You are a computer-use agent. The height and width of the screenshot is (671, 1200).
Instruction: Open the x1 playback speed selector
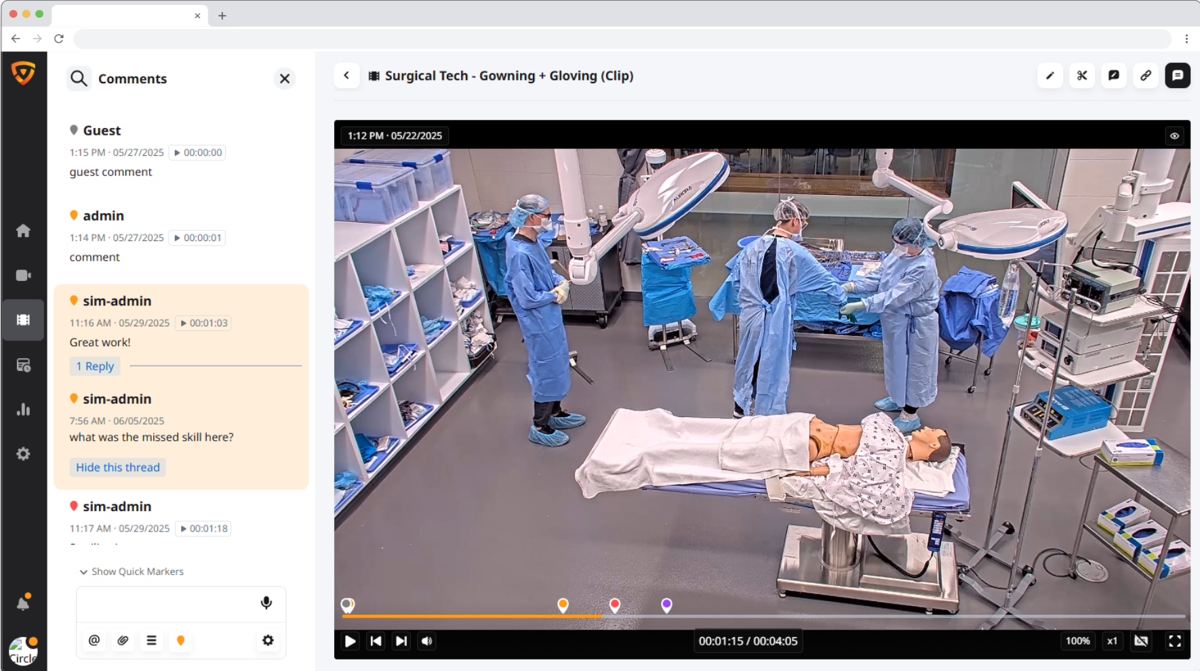[x=1112, y=641]
